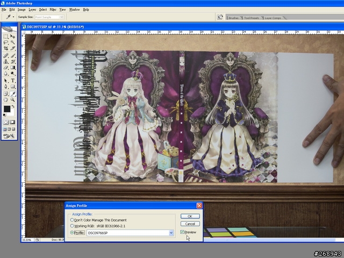Switch to Full Screen with Menu Bar
This screenshot has height=258, width=344.
tap(9, 129)
